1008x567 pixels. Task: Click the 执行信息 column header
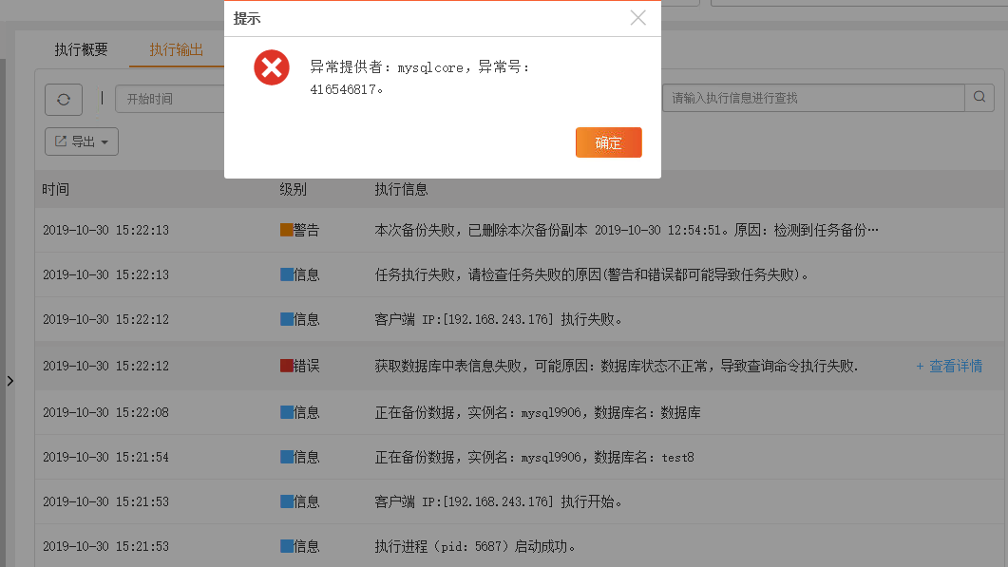(401, 189)
